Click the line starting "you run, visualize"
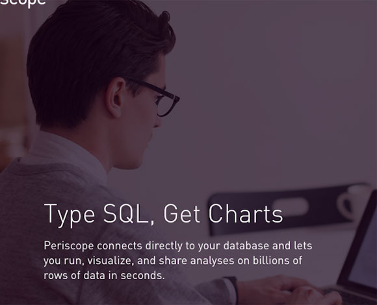 click(173, 261)
